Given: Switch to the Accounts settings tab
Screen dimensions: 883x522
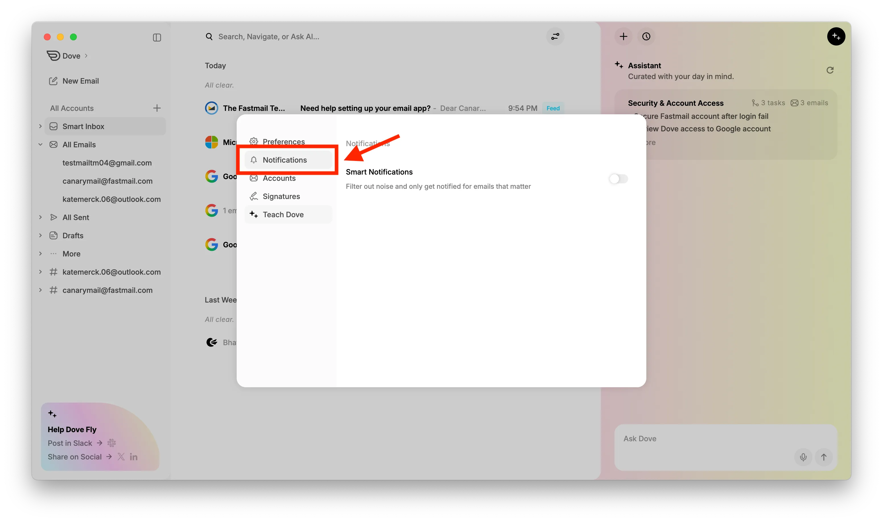Looking at the screenshot, I should coord(279,178).
